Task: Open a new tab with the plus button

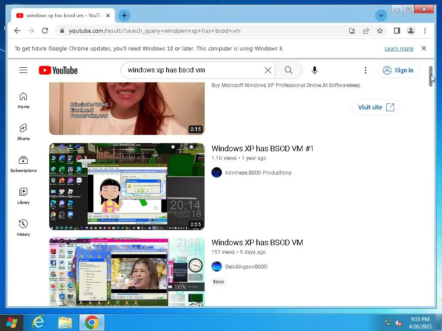Action: pyautogui.click(x=124, y=16)
